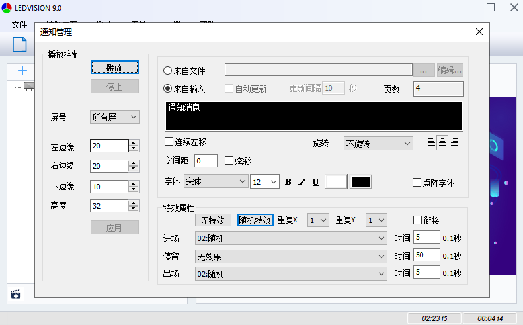Open the 进场 entrance effect dropdown

[291, 238]
